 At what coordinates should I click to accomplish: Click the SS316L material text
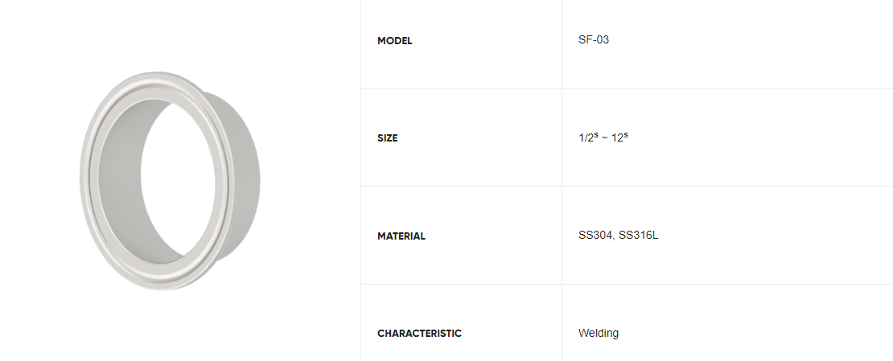click(x=639, y=236)
